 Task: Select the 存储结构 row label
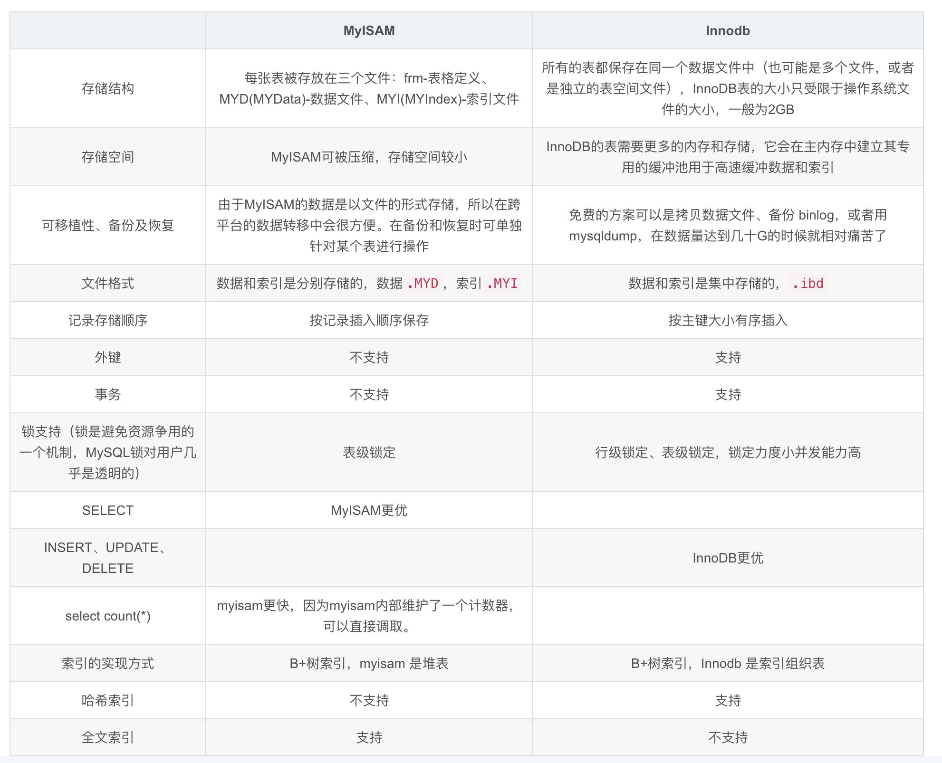coord(108,88)
